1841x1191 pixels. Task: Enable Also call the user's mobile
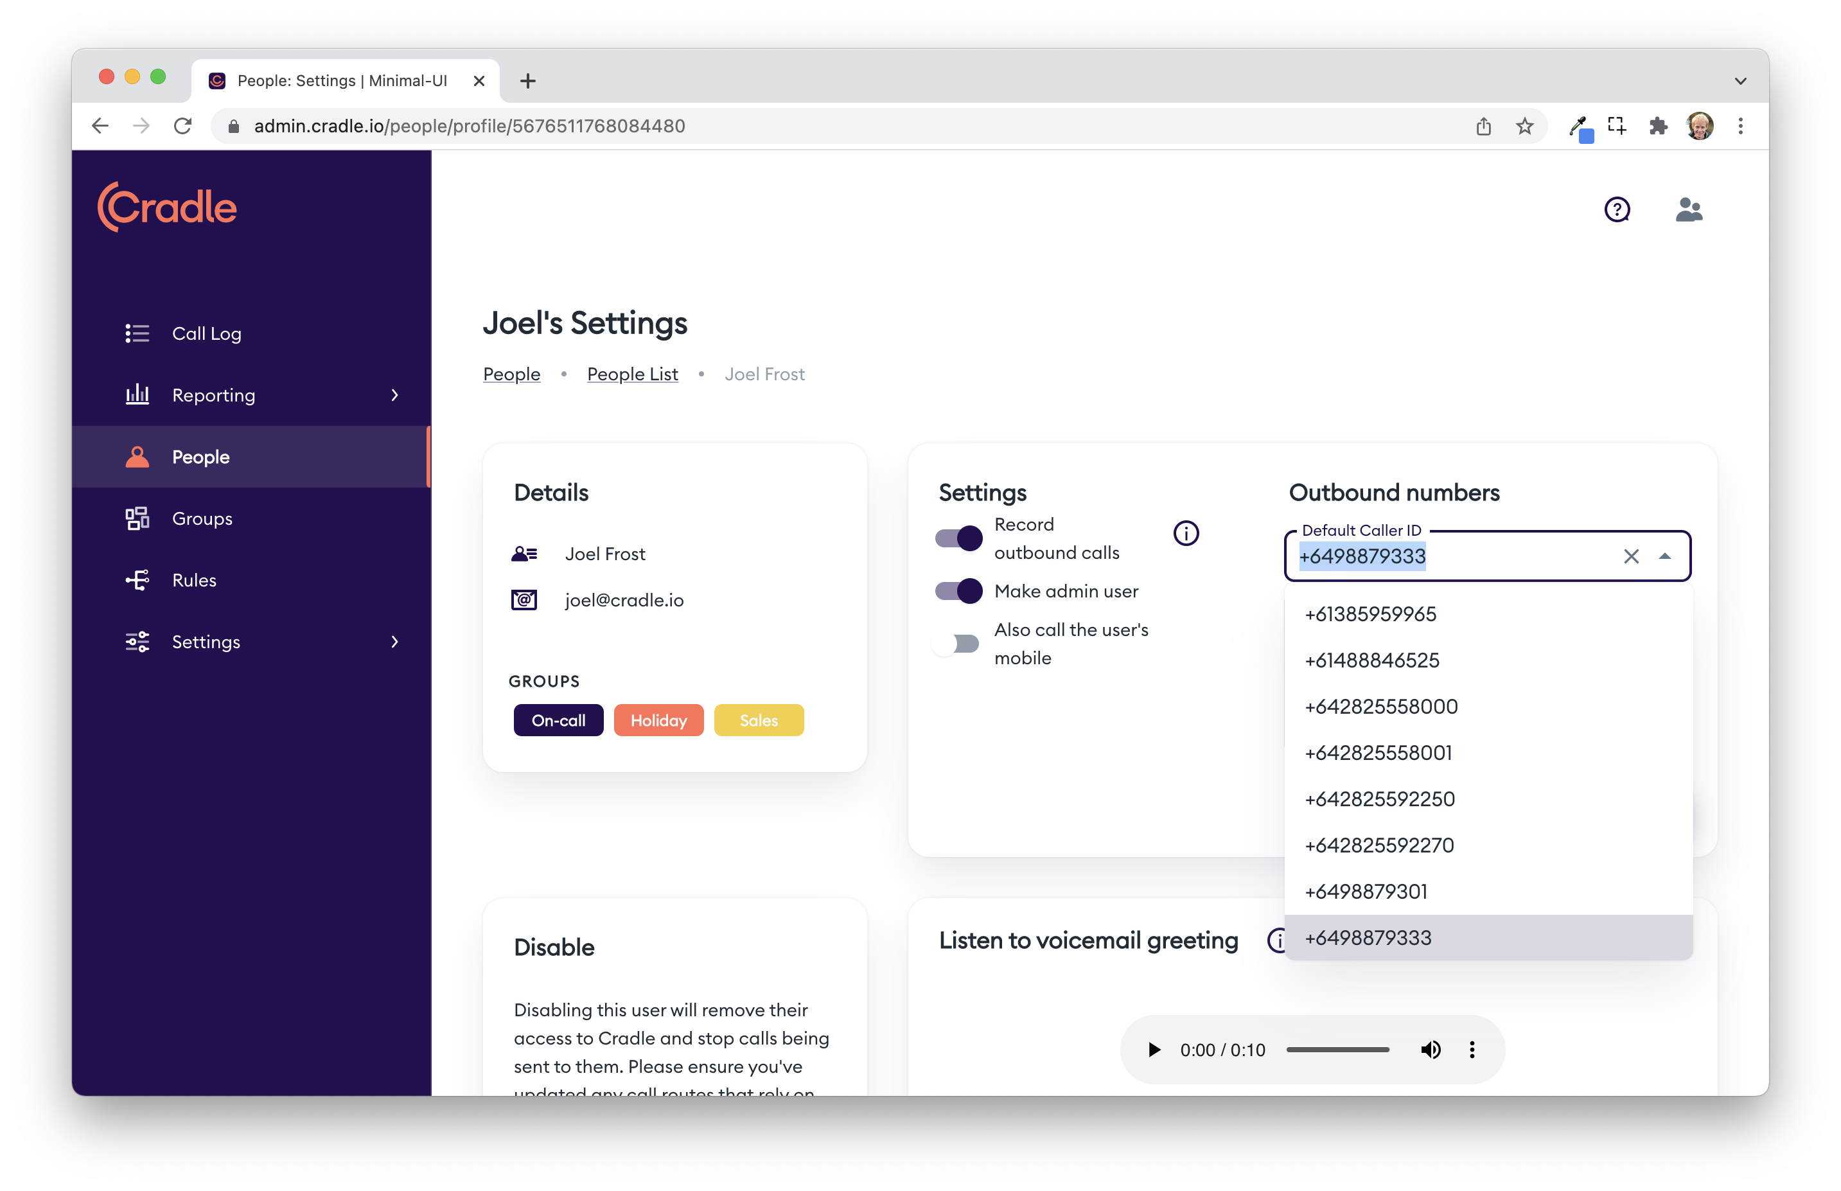click(x=957, y=644)
